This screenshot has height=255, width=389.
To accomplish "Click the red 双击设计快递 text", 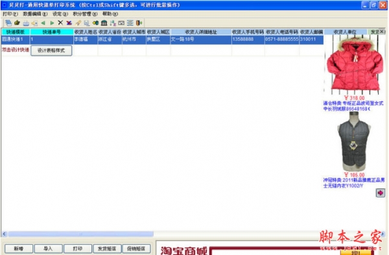I will point(16,50).
